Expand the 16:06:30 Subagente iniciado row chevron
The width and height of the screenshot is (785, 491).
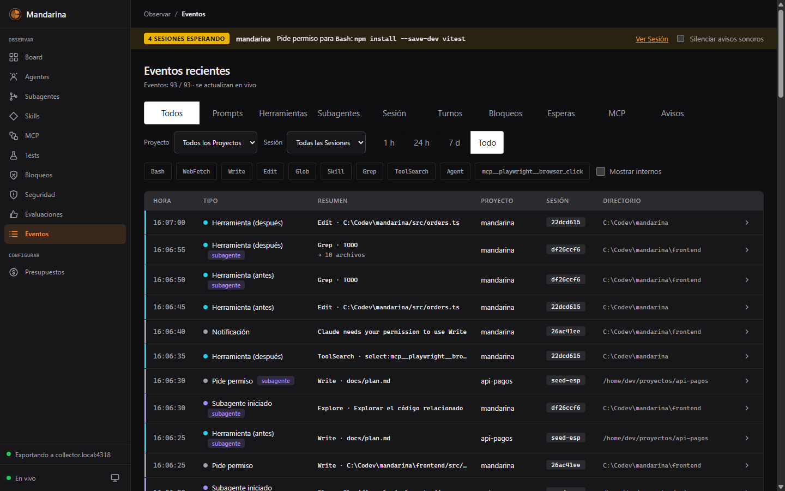click(747, 408)
